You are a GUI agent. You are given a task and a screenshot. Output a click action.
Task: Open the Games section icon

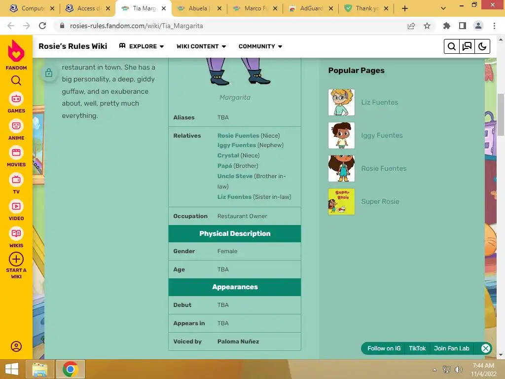[16, 99]
